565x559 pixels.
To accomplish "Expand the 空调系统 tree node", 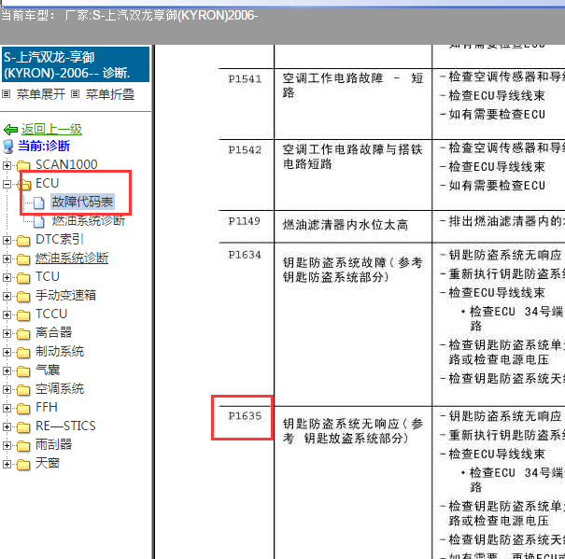I will 7,389.
